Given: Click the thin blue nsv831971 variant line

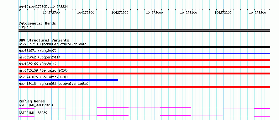Looking at the screenshot, I should point(144,53).
